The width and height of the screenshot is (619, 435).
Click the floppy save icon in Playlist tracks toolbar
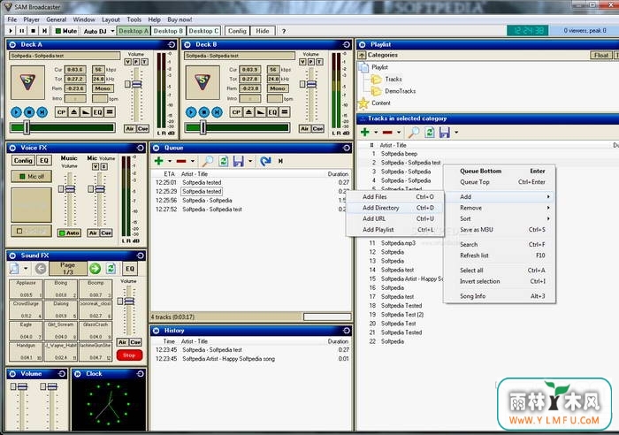tap(445, 132)
